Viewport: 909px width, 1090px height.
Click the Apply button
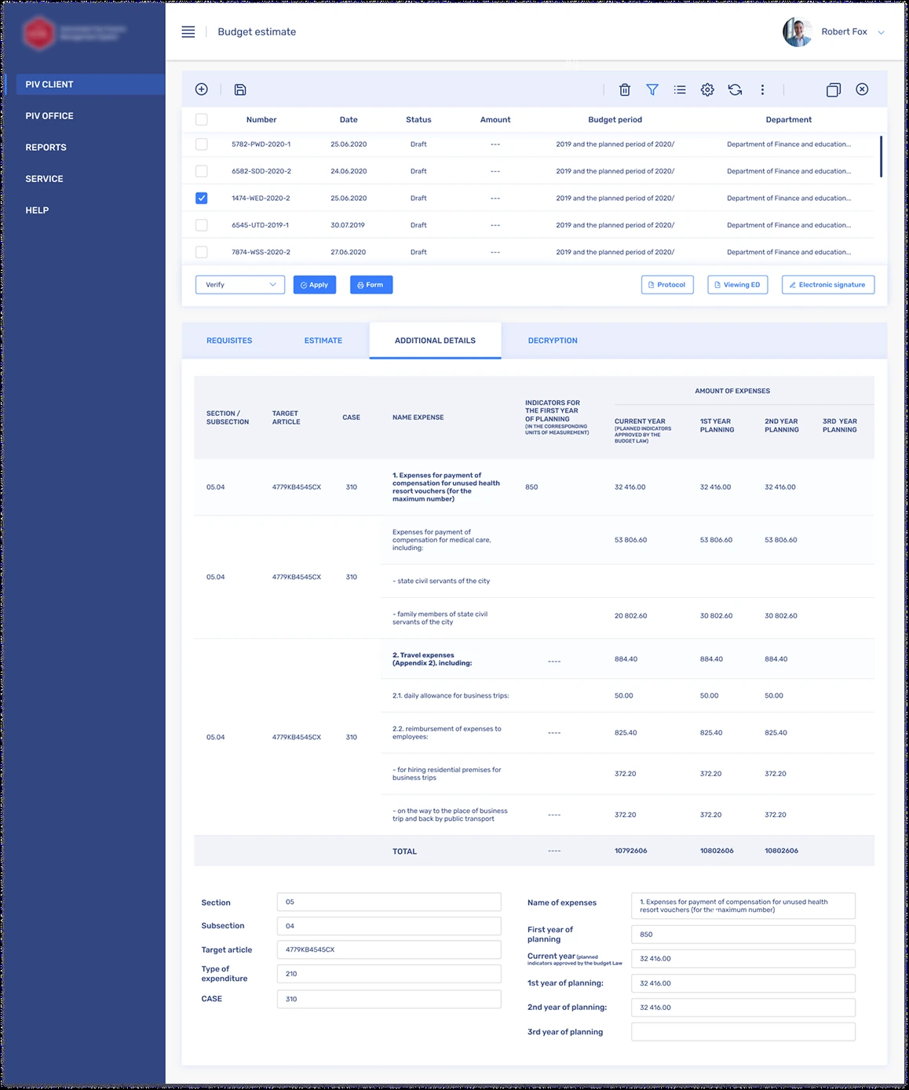315,285
